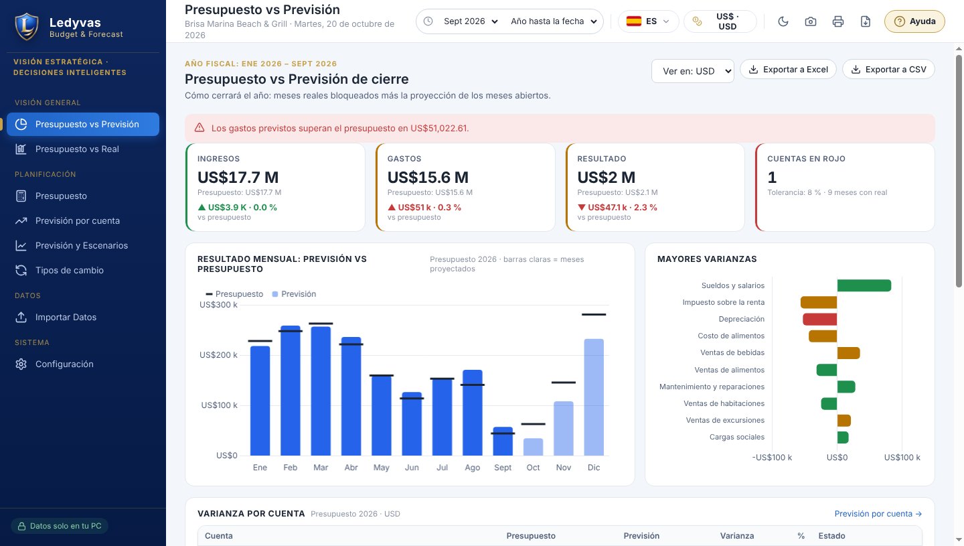Click the Varianza column header
The image size is (964, 546).
[736, 536]
